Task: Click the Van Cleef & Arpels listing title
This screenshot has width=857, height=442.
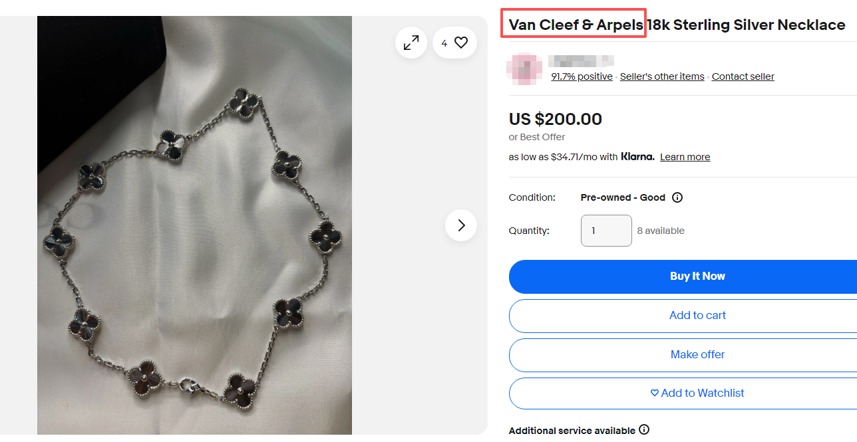Action: 677,25
